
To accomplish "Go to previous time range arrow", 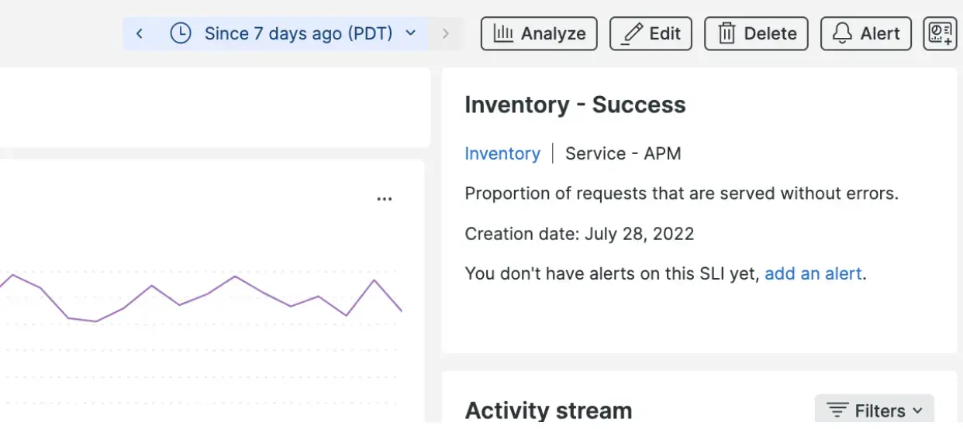I will coord(140,33).
